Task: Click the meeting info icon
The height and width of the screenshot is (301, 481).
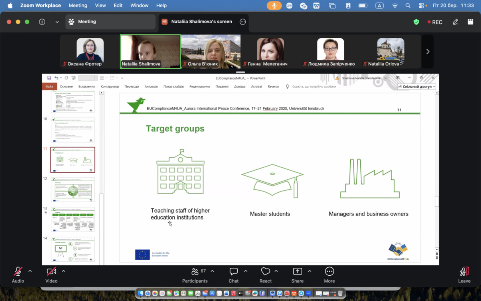Action: click(x=42, y=22)
